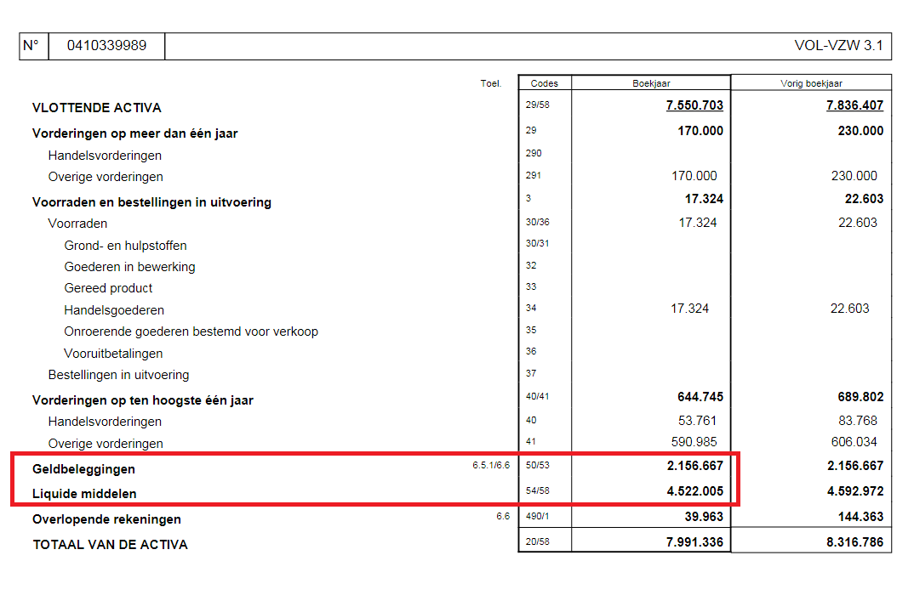Click code 20/58 in the Codes column
This screenshot has width=914, height=595.
(x=538, y=542)
